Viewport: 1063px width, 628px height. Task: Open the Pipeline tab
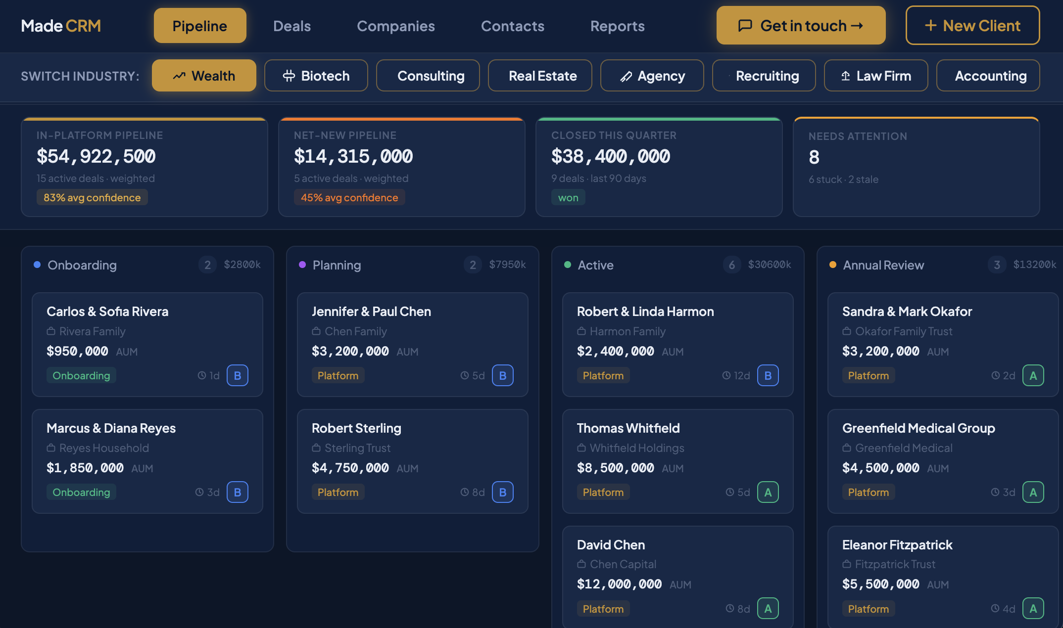(x=200, y=26)
